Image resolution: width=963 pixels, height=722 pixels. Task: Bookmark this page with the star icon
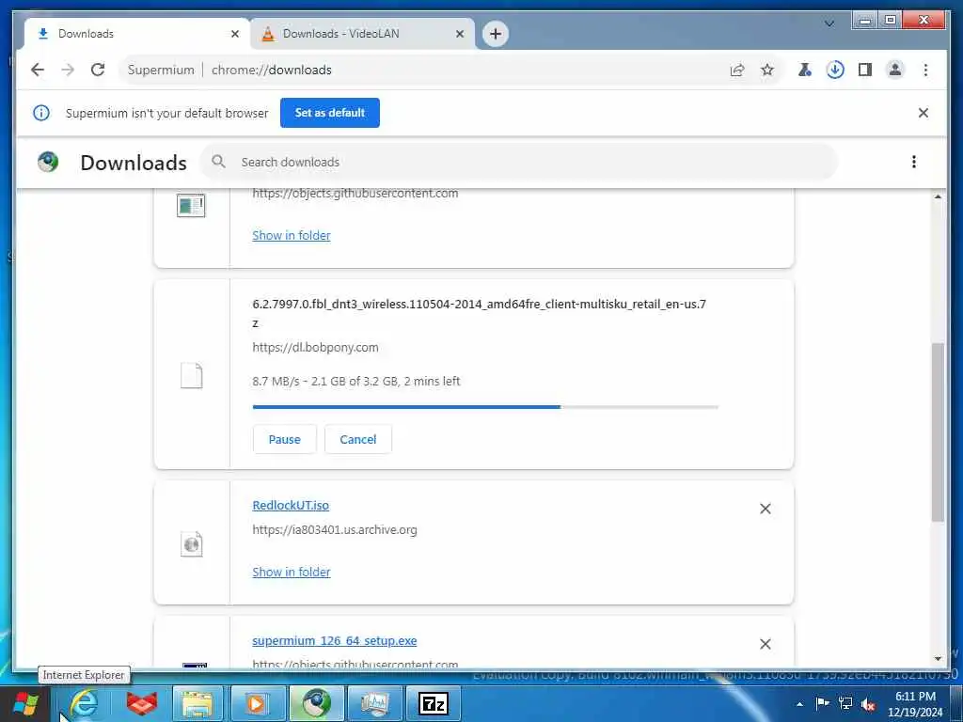[767, 70]
